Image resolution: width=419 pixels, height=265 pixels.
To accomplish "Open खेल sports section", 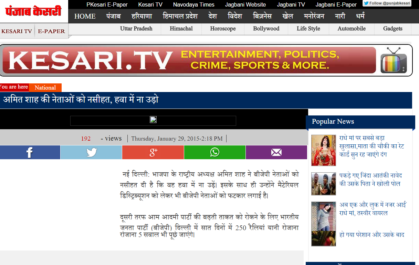I will pyautogui.click(x=287, y=16).
